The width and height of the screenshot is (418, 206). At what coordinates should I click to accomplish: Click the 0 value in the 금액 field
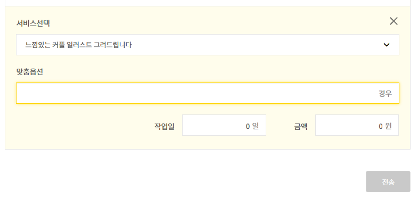381,126
